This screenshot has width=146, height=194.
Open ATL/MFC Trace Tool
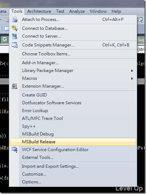click(x=73, y=118)
